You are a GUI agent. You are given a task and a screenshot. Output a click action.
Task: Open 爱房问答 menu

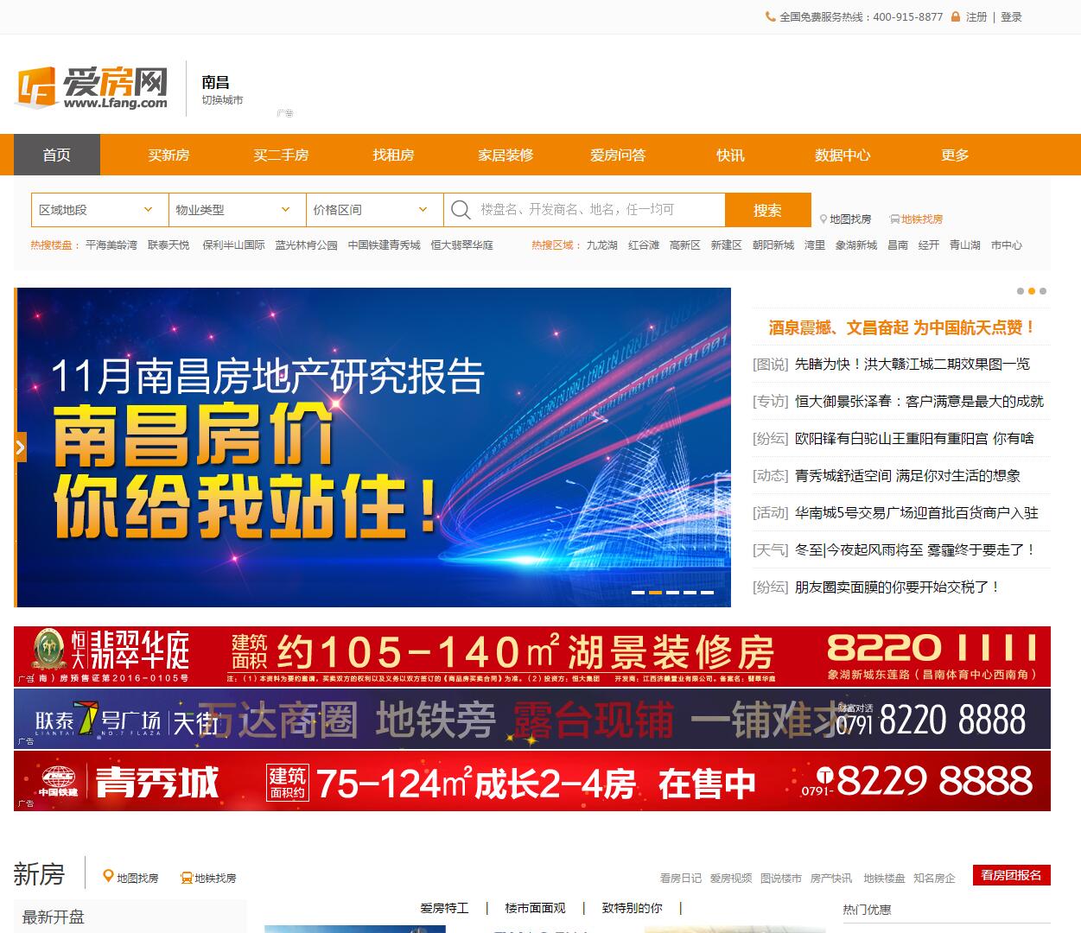coord(618,155)
